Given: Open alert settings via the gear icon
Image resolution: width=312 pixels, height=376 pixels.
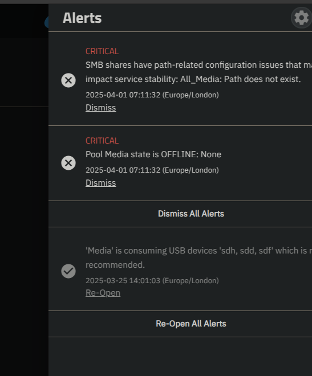Looking at the screenshot, I should point(301,18).
